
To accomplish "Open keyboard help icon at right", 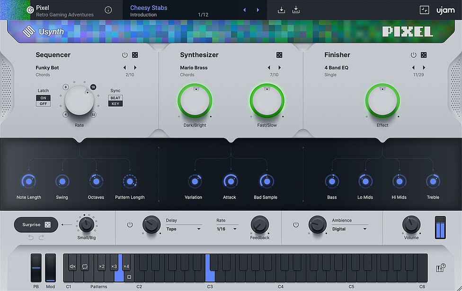I will 440,268.
